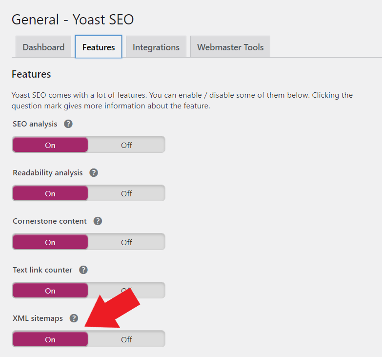Open help for SEO analysis

[x=68, y=124]
